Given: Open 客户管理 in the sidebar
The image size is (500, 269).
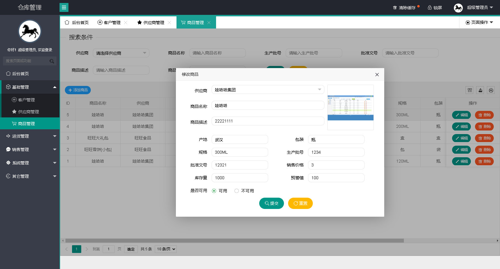Looking at the screenshot, I should (30, 100).
